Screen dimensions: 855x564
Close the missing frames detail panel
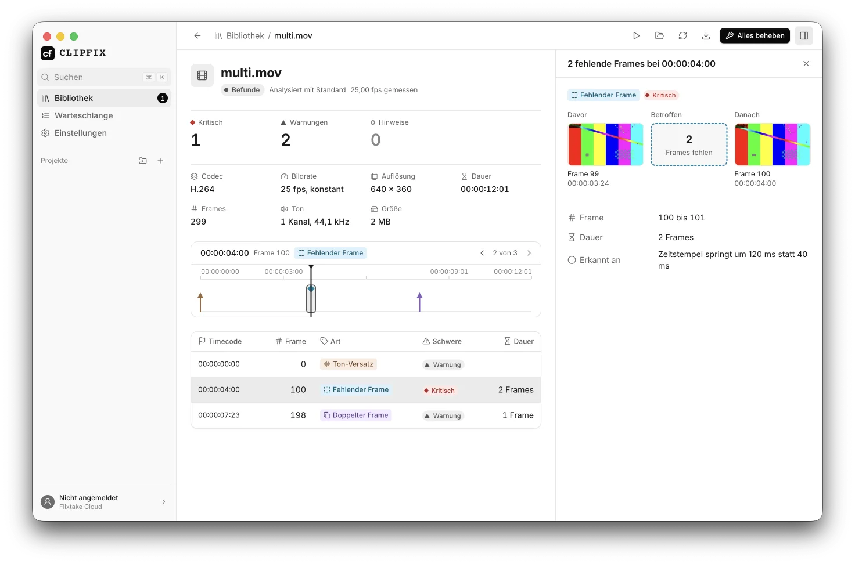(x=806, y=64)
